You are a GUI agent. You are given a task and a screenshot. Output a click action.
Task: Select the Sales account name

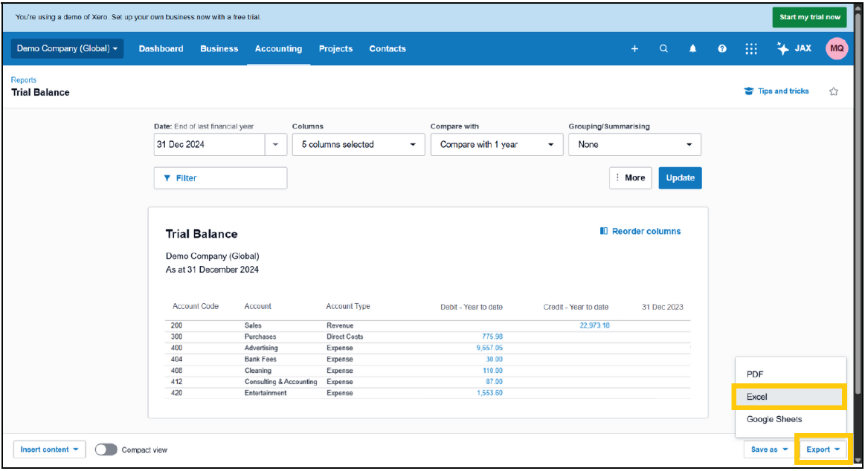click(x=253, y=325)
